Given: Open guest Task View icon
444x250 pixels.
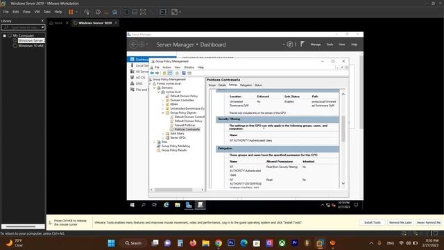Looking at the screenshot, I should pyautogui.click(x=154, y=205).
